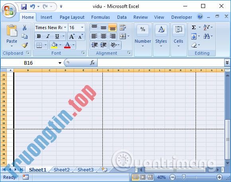Open the font size 16 dropdown
The height and width of the screenshot is (182, 231).
pos(82,28)
